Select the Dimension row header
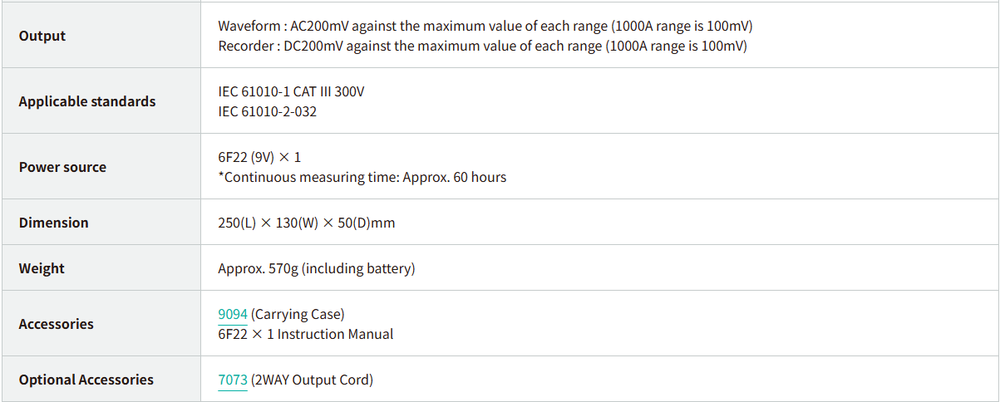 (x=53, y=223)
